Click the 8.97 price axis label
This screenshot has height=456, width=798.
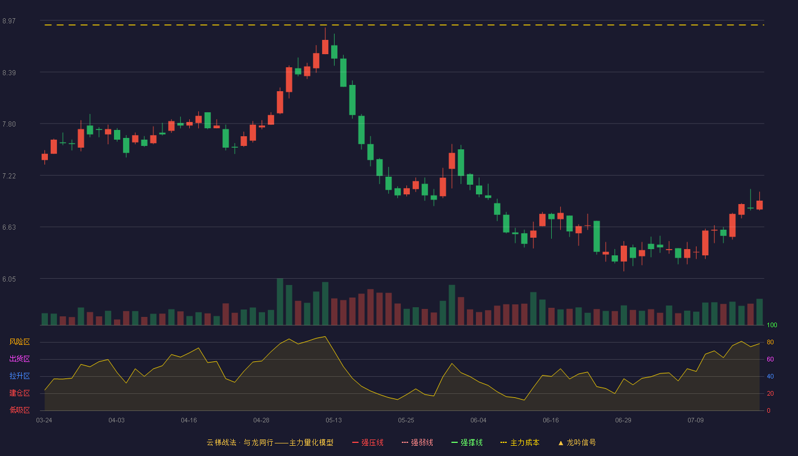(9, 21)
